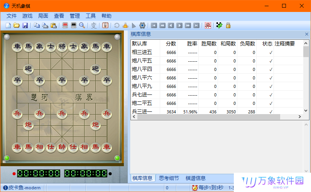311x192 pixels.
Task: Save the game with the floppy disk icon
Action: (25, 25)
